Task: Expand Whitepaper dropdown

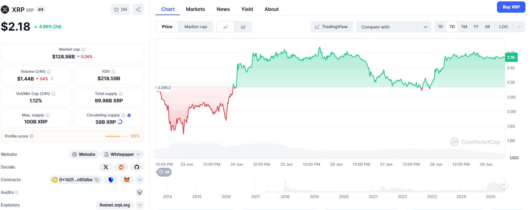Action: coord(122,154)
